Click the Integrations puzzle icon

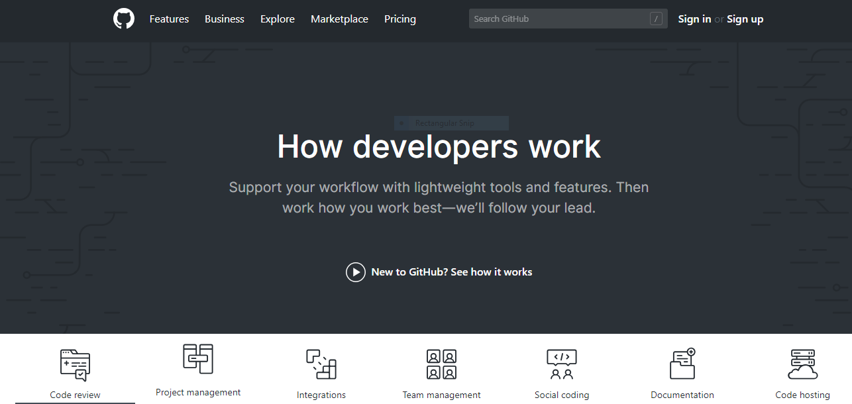[321, 364]
